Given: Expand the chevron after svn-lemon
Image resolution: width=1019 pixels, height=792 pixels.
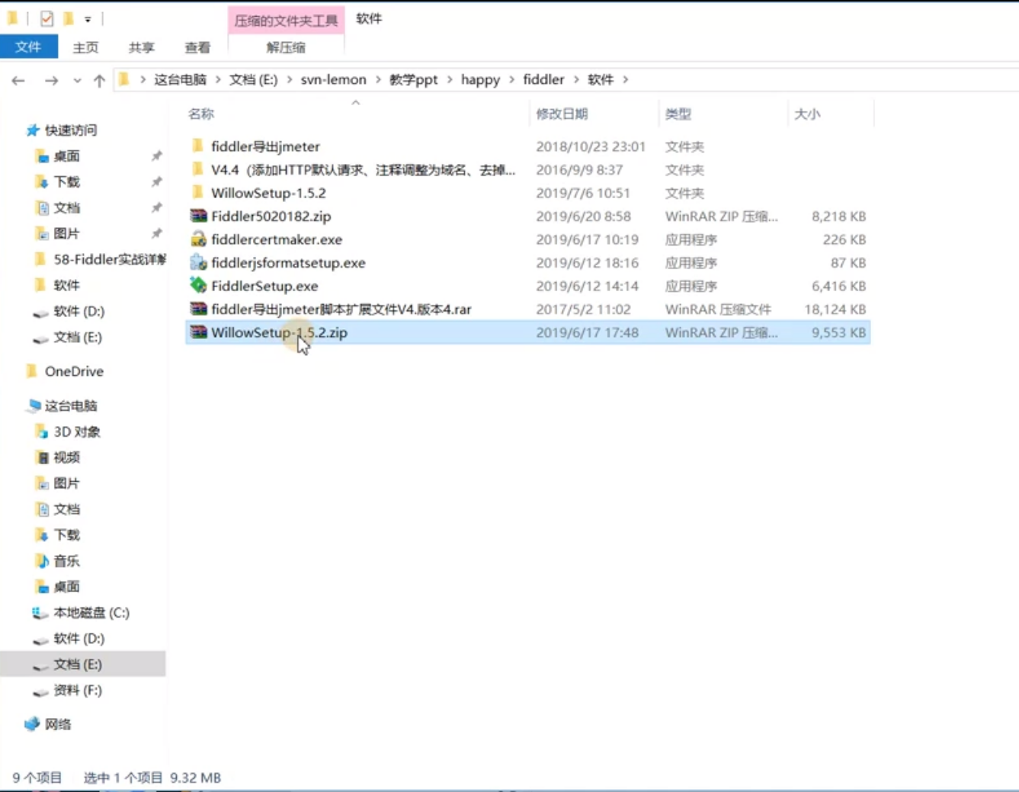Looking at the screenshot, I should [378, 80].
